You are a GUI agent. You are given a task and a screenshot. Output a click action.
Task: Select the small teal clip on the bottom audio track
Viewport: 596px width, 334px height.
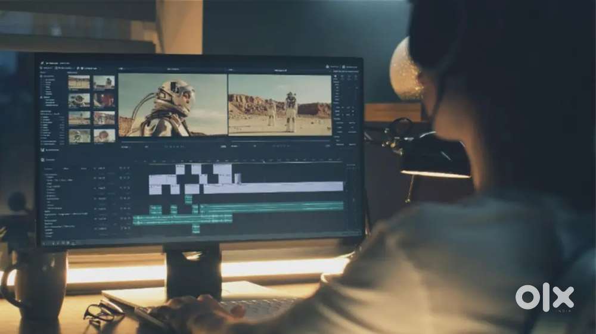(196, 229)
